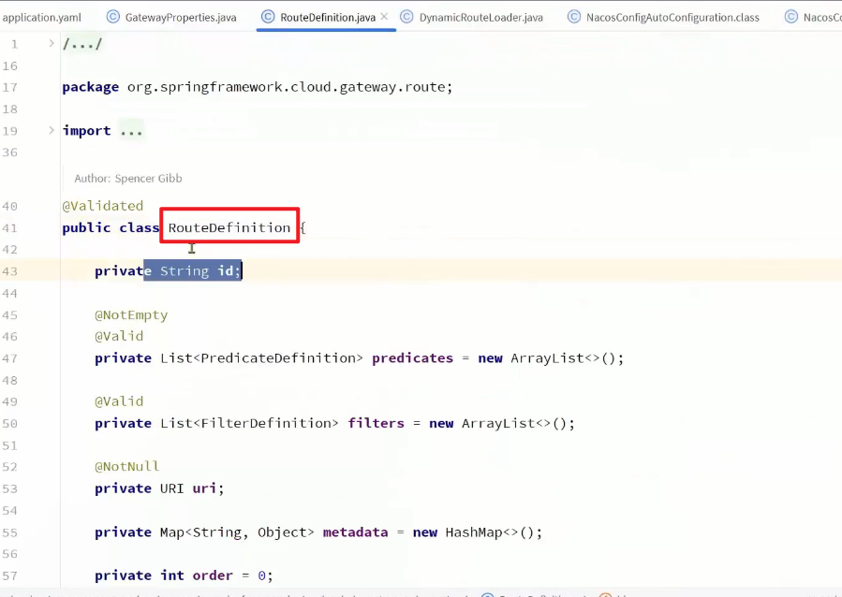Expand the import fold chevron on line 19
The width and height of the screenshot is (842, 597).
[52, 130]
